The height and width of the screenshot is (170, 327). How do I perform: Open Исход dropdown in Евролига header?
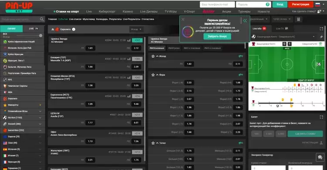(136, 29)
